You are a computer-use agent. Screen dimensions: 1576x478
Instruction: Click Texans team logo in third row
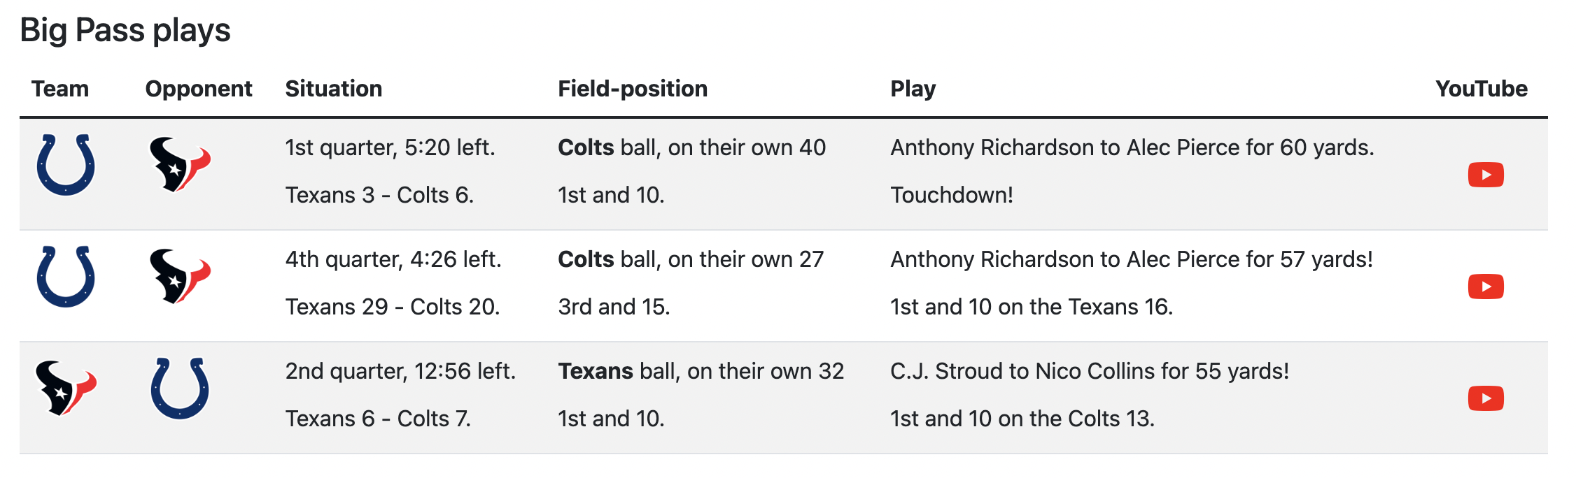click(x=66, y=389)
